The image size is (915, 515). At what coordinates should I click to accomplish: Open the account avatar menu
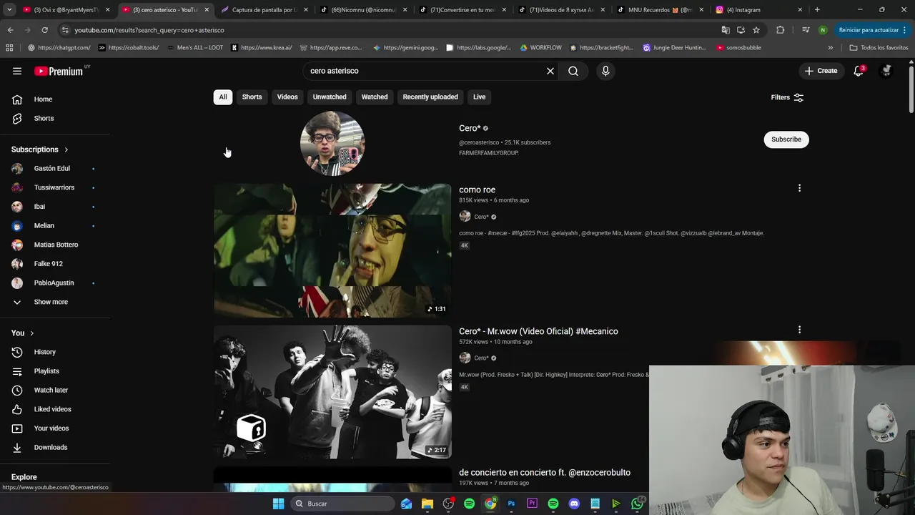click(x=886, y=71)
